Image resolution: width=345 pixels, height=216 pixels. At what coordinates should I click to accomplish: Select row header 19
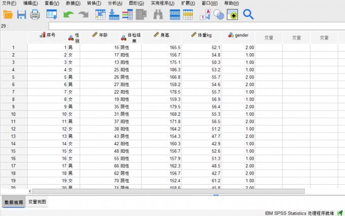[x=14, y=181]
